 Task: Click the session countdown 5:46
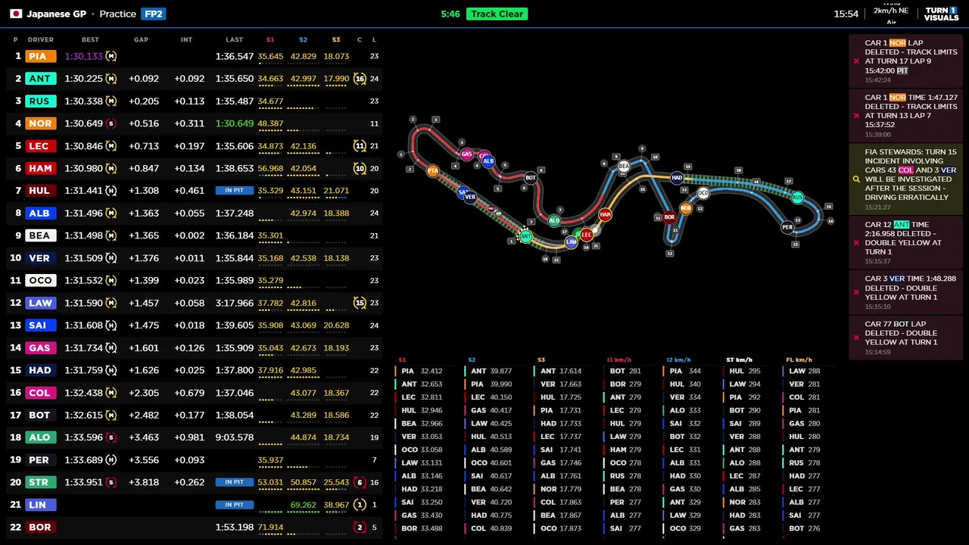(450, 14)
